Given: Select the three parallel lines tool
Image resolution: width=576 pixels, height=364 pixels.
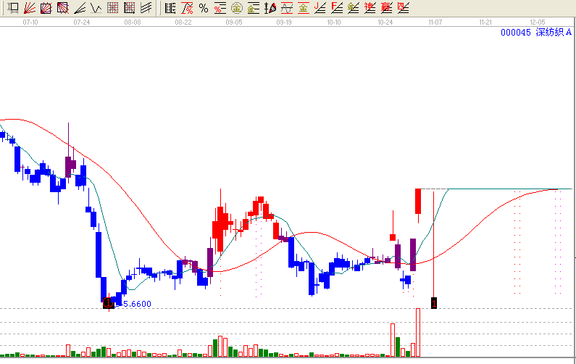Looking at the screenshot, I should 146,8.
